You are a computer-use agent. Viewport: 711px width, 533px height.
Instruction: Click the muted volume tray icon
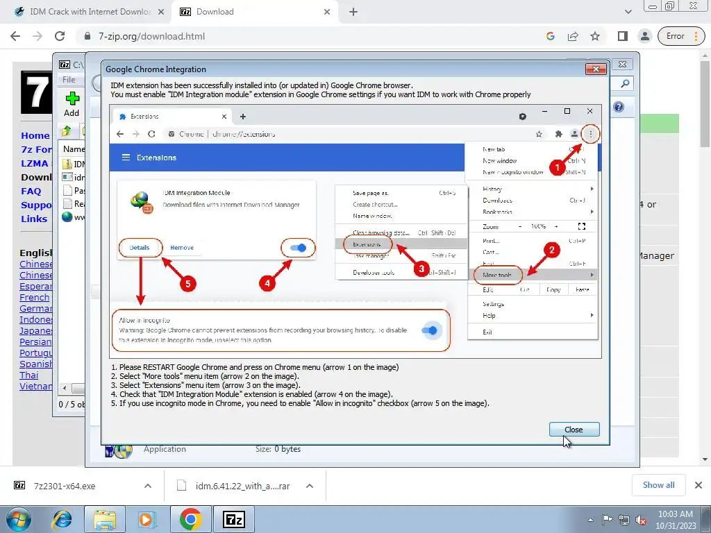641,520
